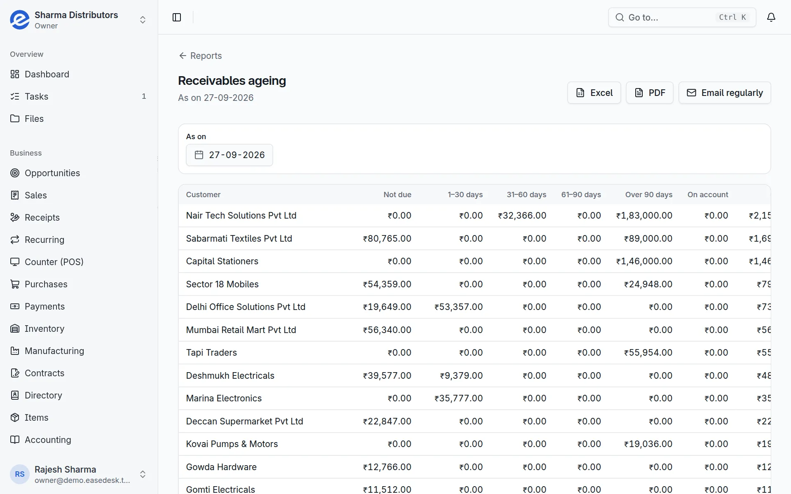Expand the Sharma Distributors company switcher
The height and width of the screenshot is (494, 791).
(x=79, y=20)
